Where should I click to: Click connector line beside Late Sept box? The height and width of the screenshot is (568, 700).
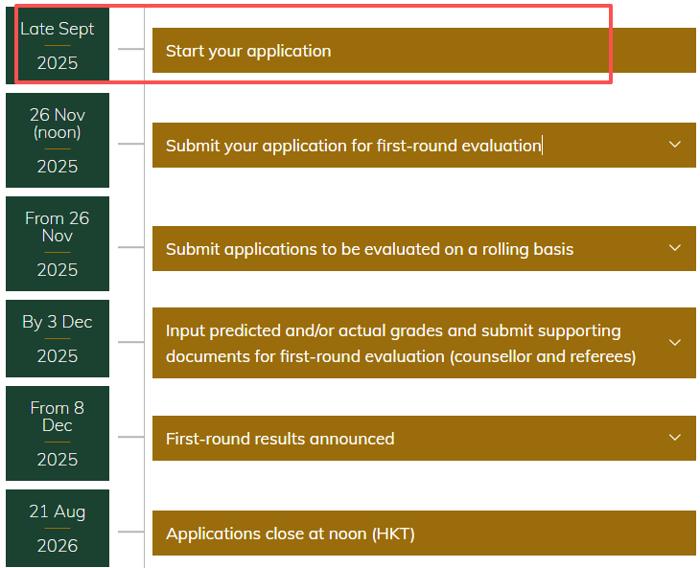(x=130, y=49)
